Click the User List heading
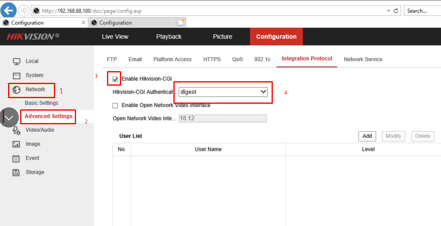The height and width of the screenshot is (226, 441). (130, 136)
